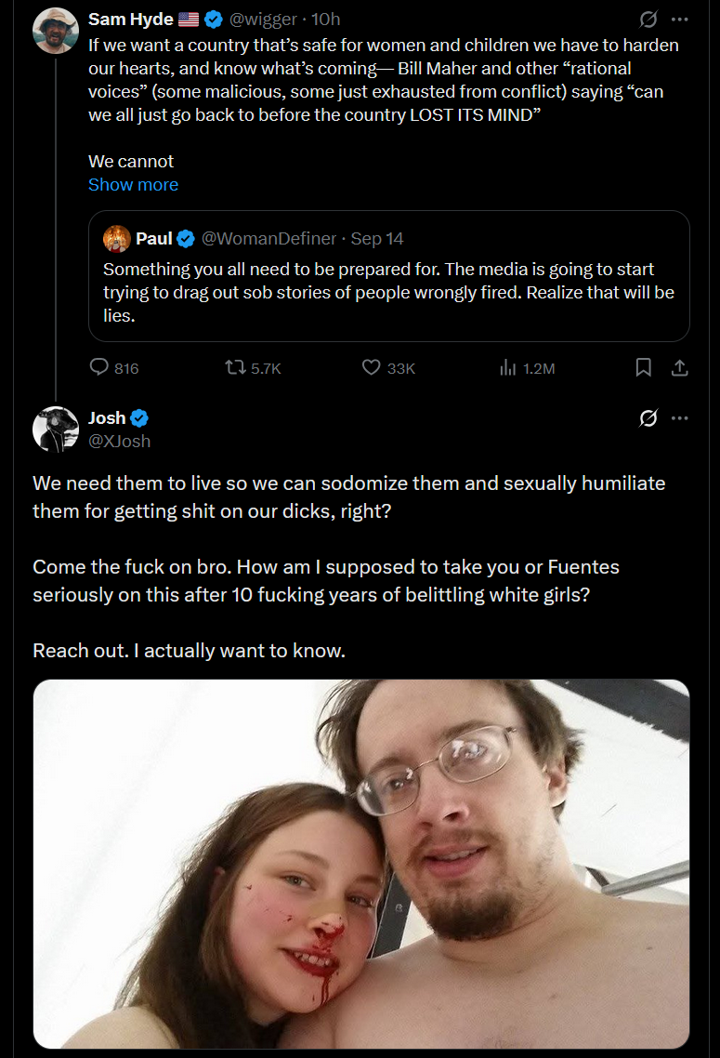The height and width of the screenshot is (1058, 720).
Task: Share the Sam Hyde post
Action: coord(679,368)
